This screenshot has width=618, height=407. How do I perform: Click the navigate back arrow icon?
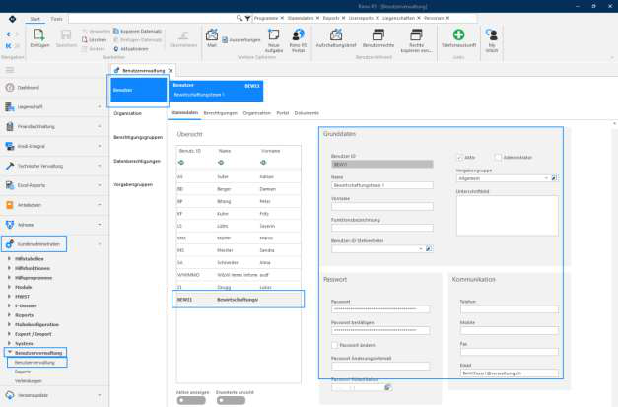[x=8, y=34]
